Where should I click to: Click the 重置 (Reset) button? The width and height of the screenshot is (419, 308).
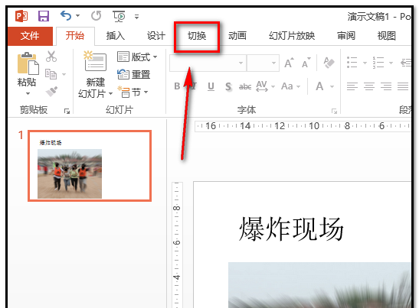(134, 74)
